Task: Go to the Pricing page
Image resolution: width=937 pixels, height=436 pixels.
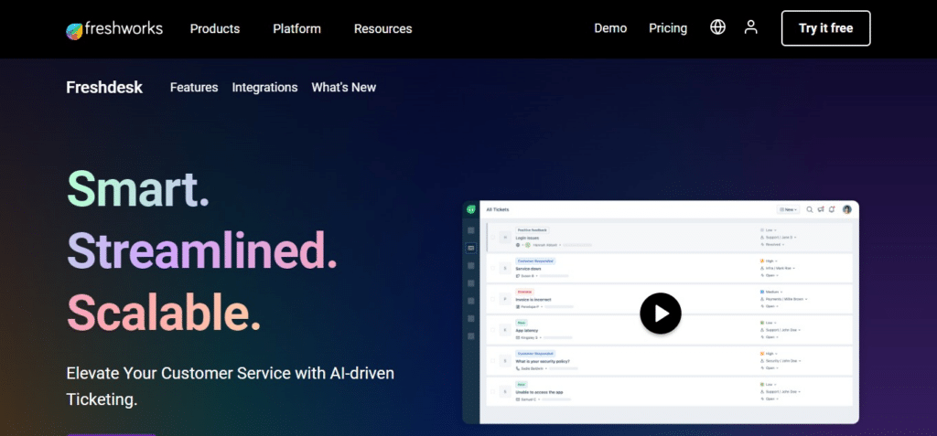Action: (668, 28)
